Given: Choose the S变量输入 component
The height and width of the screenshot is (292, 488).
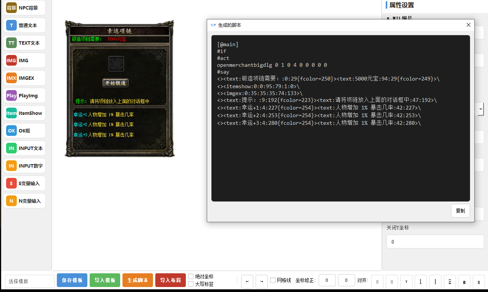Looking at the screenshot, I should tap(24, 183).
